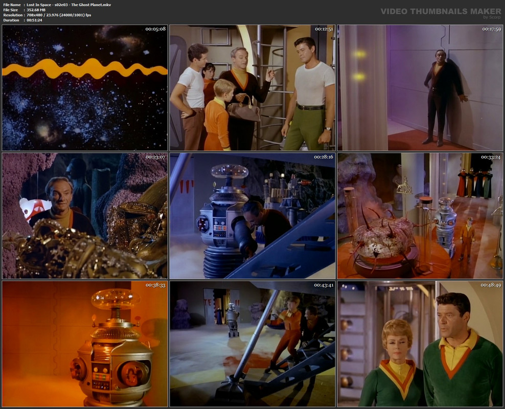Click the resolution value '708x480 / 23.976 (24000/1001) fps'
505x409 pixels.
pos(59,15)
